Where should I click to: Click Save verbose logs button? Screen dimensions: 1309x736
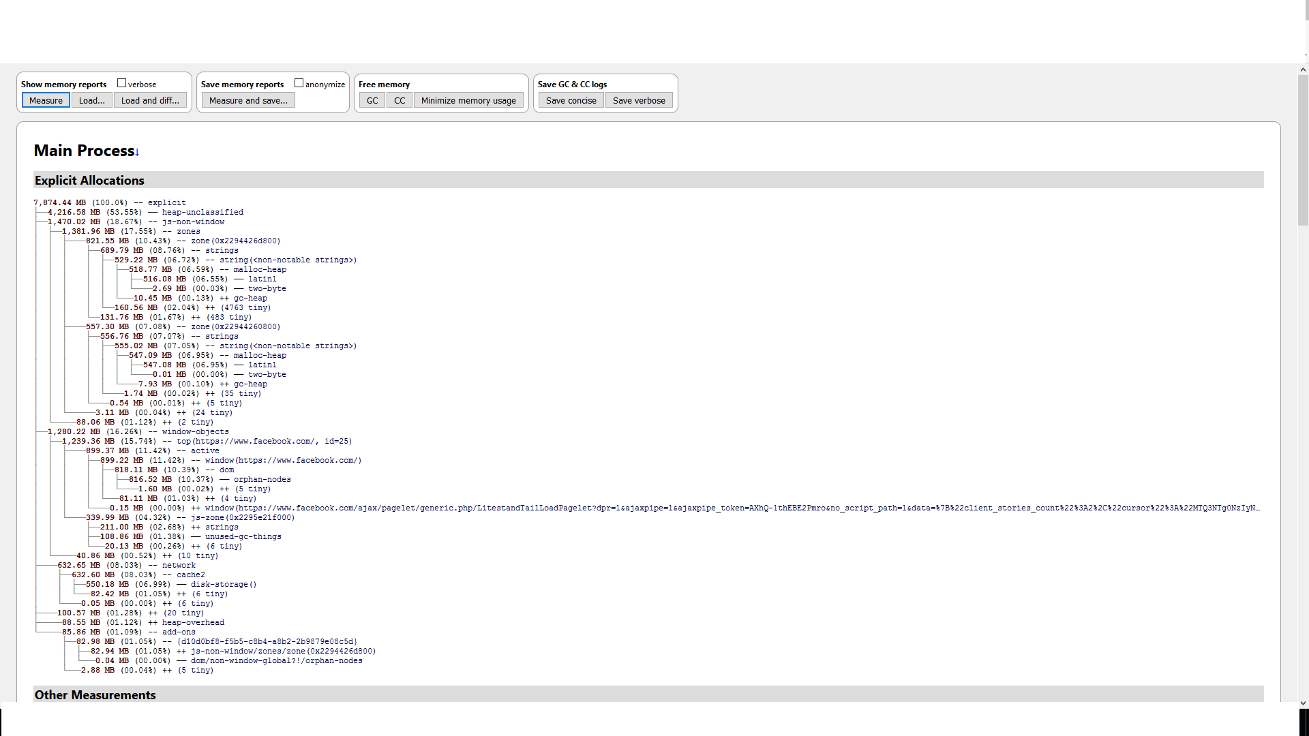click(x=639, y=100)
